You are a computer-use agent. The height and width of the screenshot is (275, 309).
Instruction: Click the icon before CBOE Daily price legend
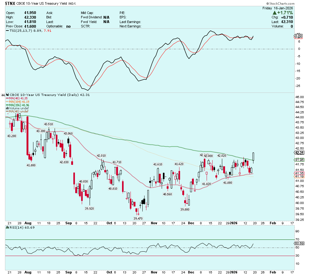pos(7,95)
